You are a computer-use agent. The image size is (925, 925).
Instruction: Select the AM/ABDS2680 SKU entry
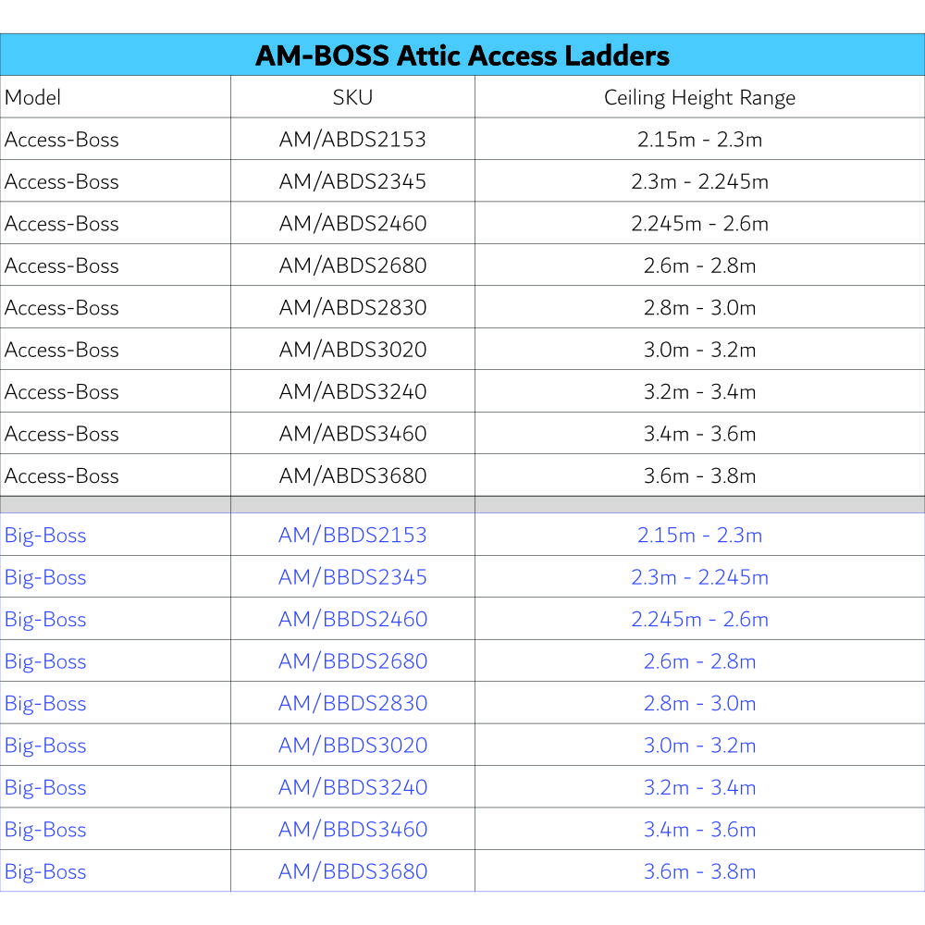pyautogui.click(x=352, y=265)
